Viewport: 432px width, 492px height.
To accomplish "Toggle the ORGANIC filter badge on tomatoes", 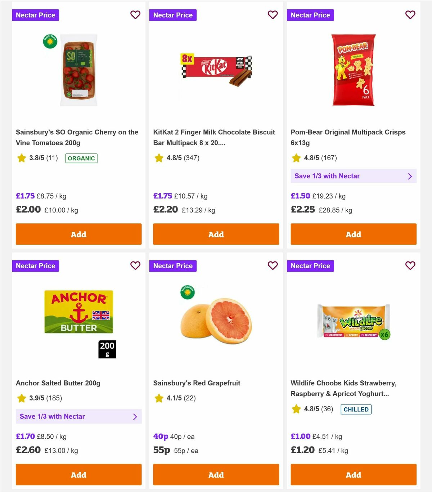I will point(81,158).
